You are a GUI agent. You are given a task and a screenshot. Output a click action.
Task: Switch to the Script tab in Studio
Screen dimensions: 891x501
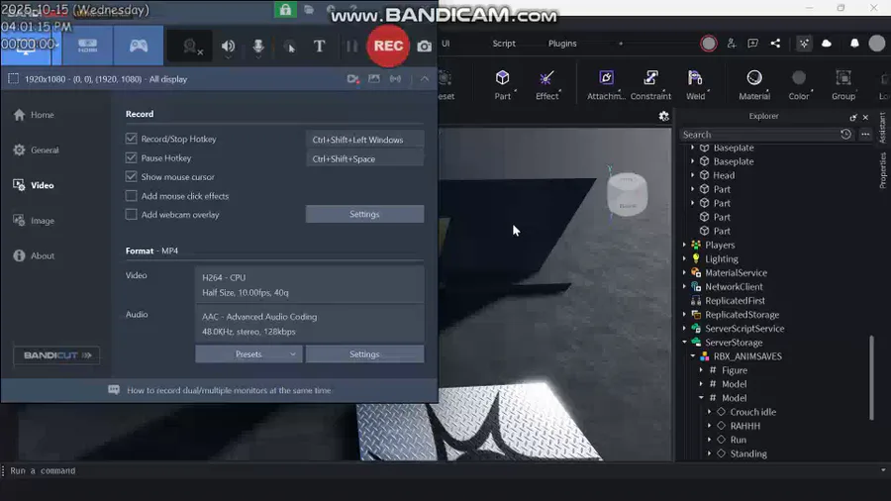[x=504, y=44]
